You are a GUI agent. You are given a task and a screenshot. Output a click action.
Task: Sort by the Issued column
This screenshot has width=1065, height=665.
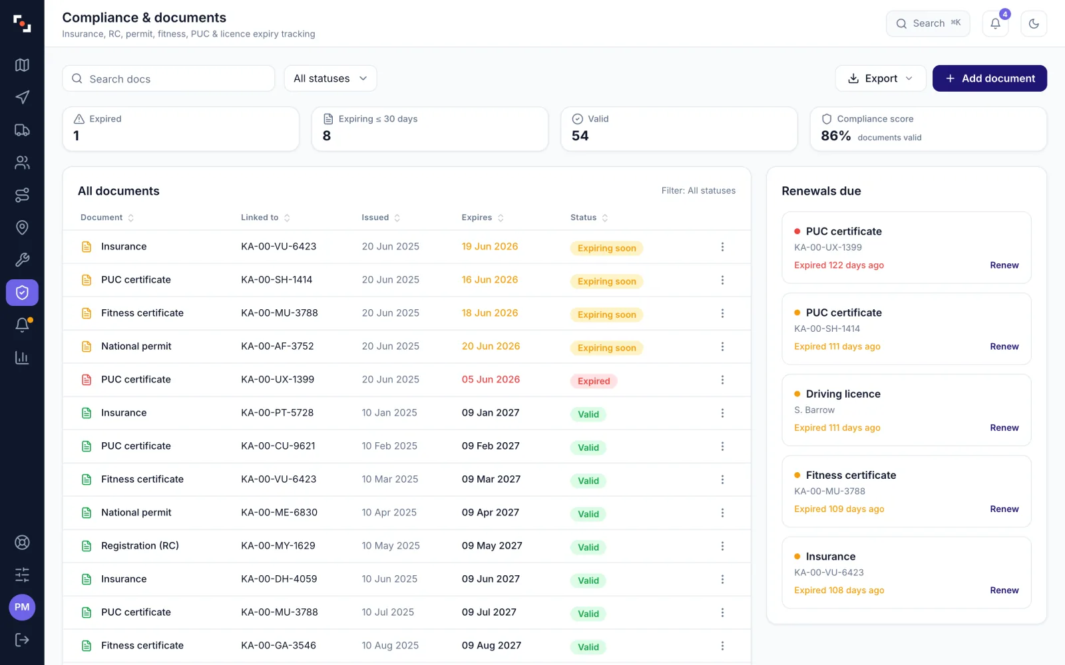point(381,217)
